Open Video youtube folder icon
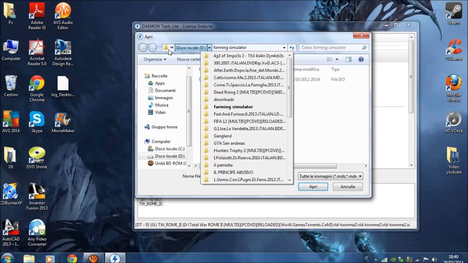Image resolution: width=468 pixels, height=263 pixels. pos(454,161)
